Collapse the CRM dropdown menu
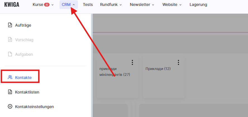The width and height of the screenshot is (248, 117). tap(68, 5)
